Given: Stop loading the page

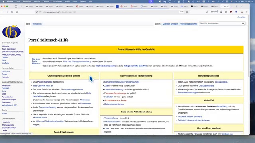Looking at the screenshot, I should click(12, 12).
